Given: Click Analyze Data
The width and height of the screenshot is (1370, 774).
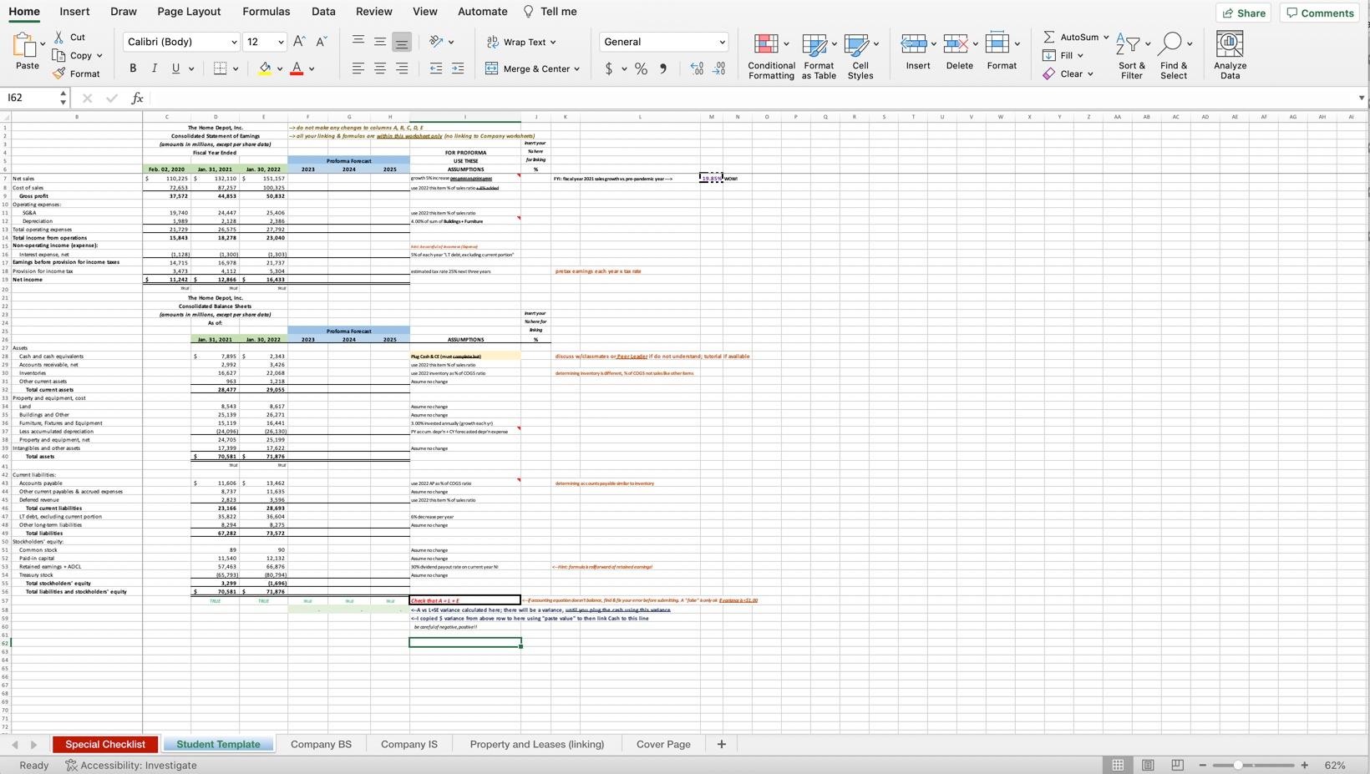Looking at the screenshot, I should 1230,56.
